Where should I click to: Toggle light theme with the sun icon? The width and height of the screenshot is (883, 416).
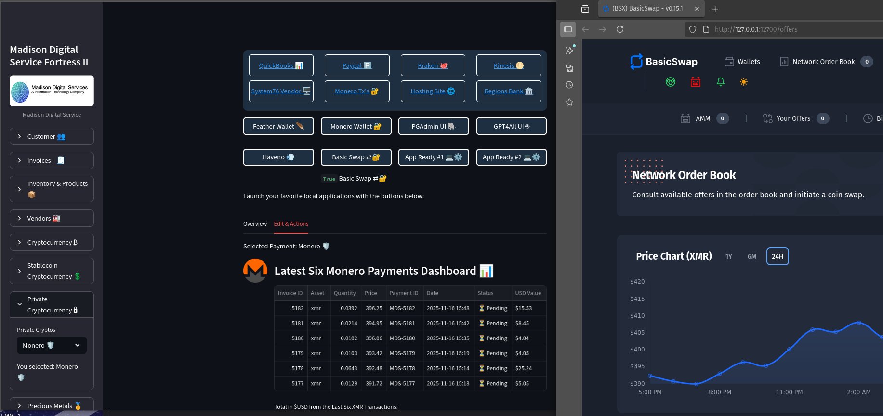[743, 82]
